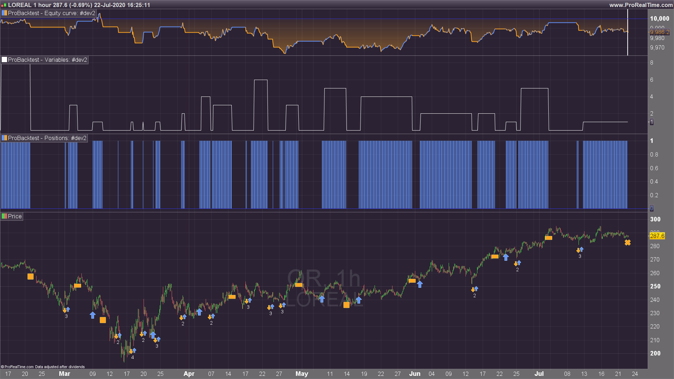Click the orange flat marker in early July
674x379 pixels.
coord(548,238)
